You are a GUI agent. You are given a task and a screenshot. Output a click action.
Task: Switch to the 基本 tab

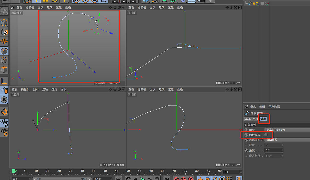(248, 119)
